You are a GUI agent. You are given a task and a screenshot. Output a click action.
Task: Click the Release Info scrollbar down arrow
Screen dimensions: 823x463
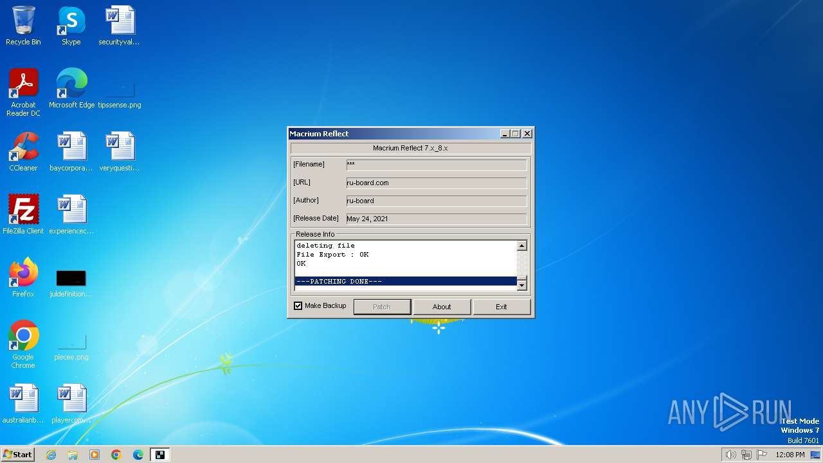point(522,285)
